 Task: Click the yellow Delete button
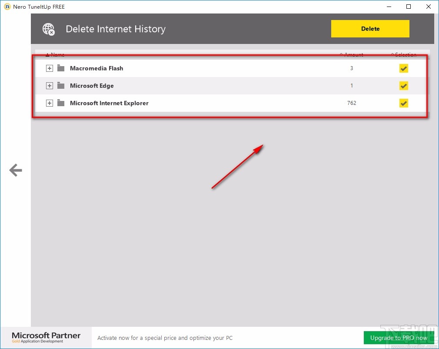point(370,29)
